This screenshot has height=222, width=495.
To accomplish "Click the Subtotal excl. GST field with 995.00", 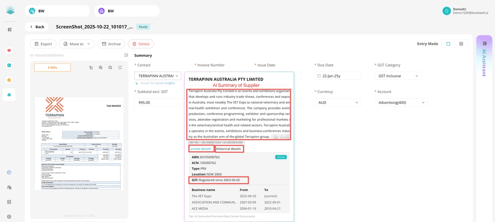I will click(158, 102).
